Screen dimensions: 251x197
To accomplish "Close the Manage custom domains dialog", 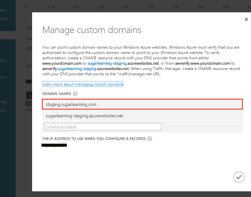I will (246, 20).
